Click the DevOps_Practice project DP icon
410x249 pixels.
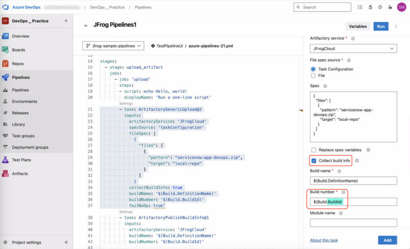pyautogui.click(x=5, y=21)
